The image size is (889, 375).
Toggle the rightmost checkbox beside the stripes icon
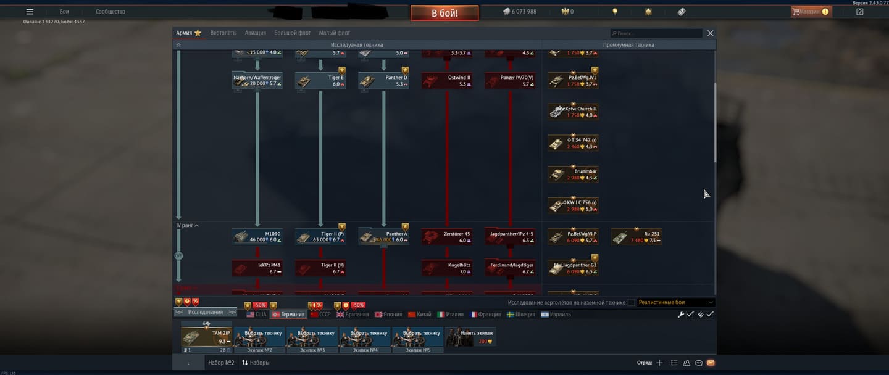click(710, 315)
